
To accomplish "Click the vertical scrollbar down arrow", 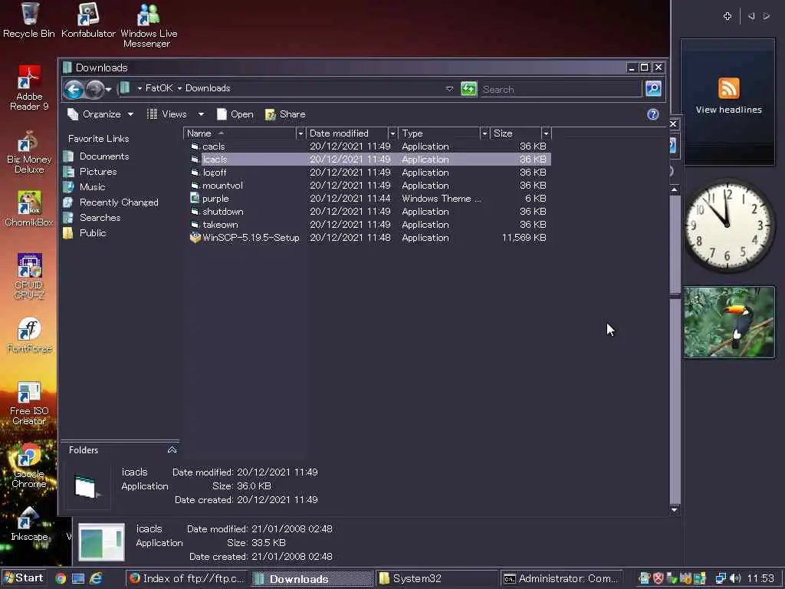I will [x=675, y=510].
